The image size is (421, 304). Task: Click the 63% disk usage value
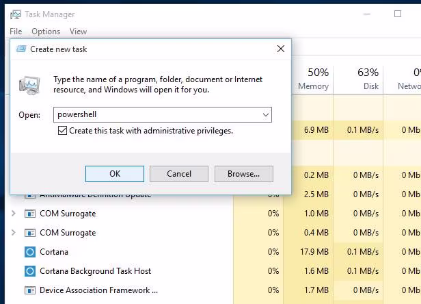point(368,73)
